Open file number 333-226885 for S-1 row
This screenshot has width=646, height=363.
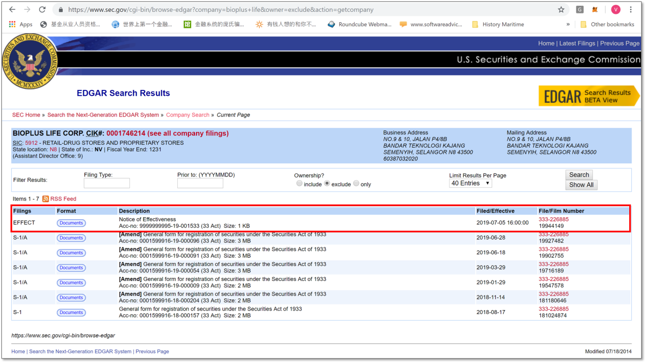pos(554,309)
